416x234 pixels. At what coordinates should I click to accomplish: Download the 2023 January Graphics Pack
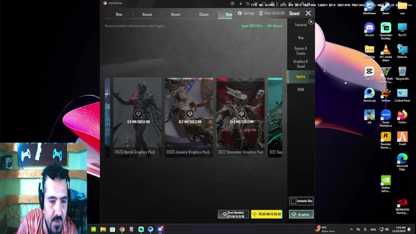[x=190, y=114]
